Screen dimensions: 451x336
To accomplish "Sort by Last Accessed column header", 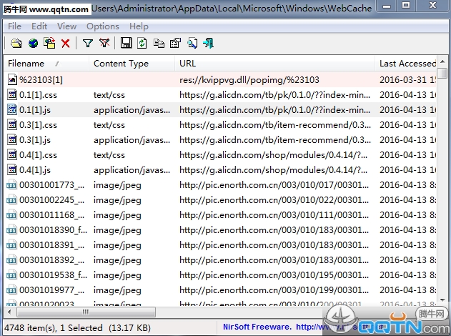I will pos(405,64).
